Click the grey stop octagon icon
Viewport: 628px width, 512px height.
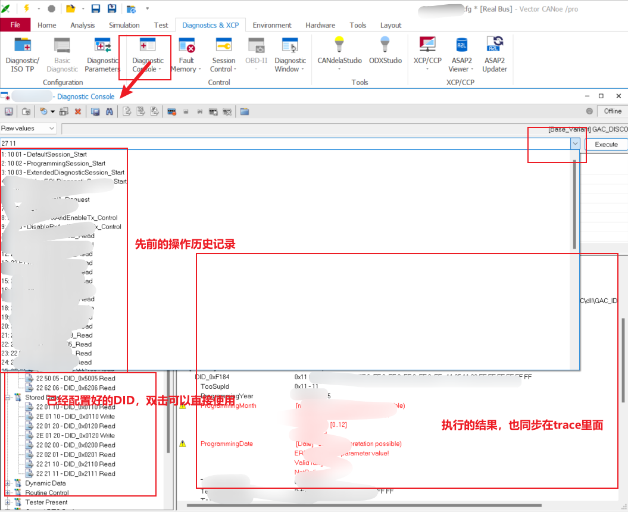52,8
